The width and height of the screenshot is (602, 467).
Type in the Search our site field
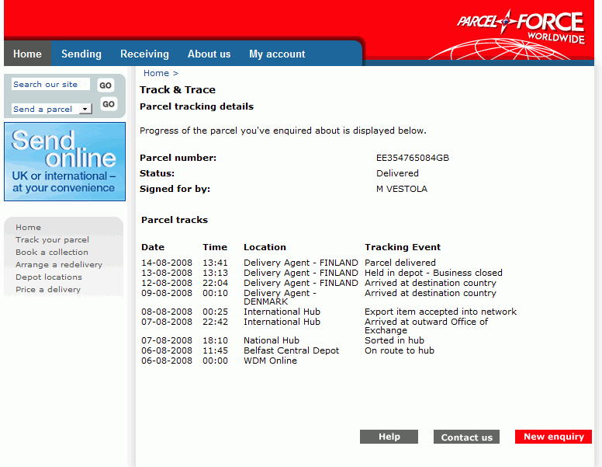click(x=50, y=85)
